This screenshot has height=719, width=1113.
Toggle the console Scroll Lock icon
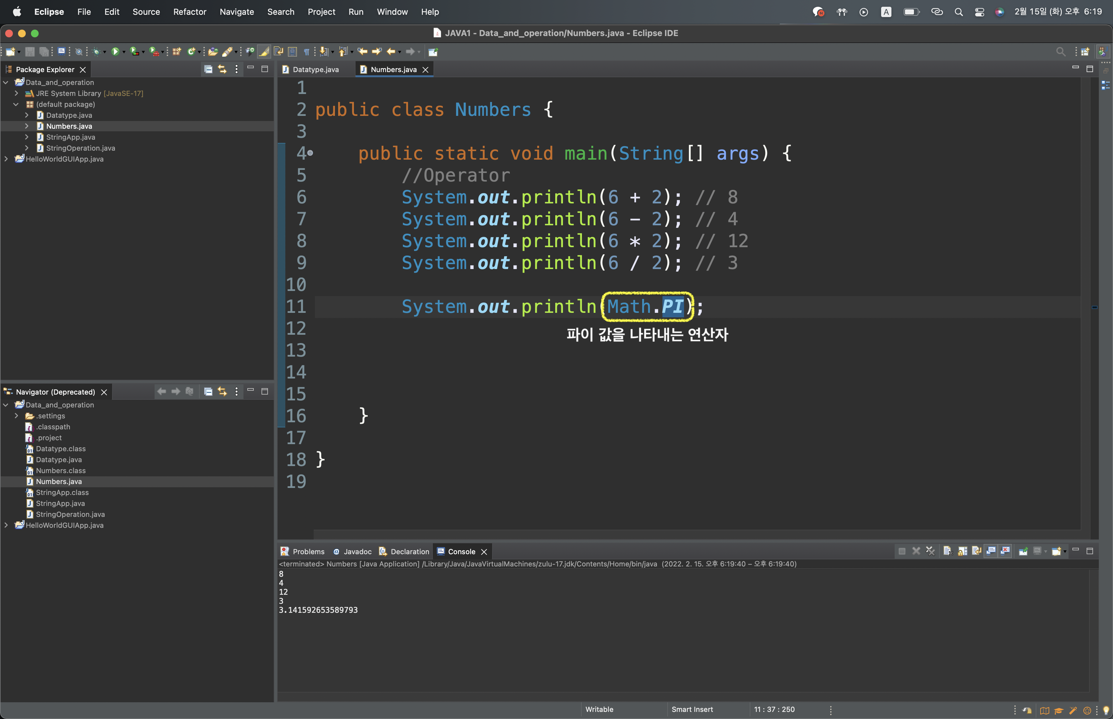point(962,551)
